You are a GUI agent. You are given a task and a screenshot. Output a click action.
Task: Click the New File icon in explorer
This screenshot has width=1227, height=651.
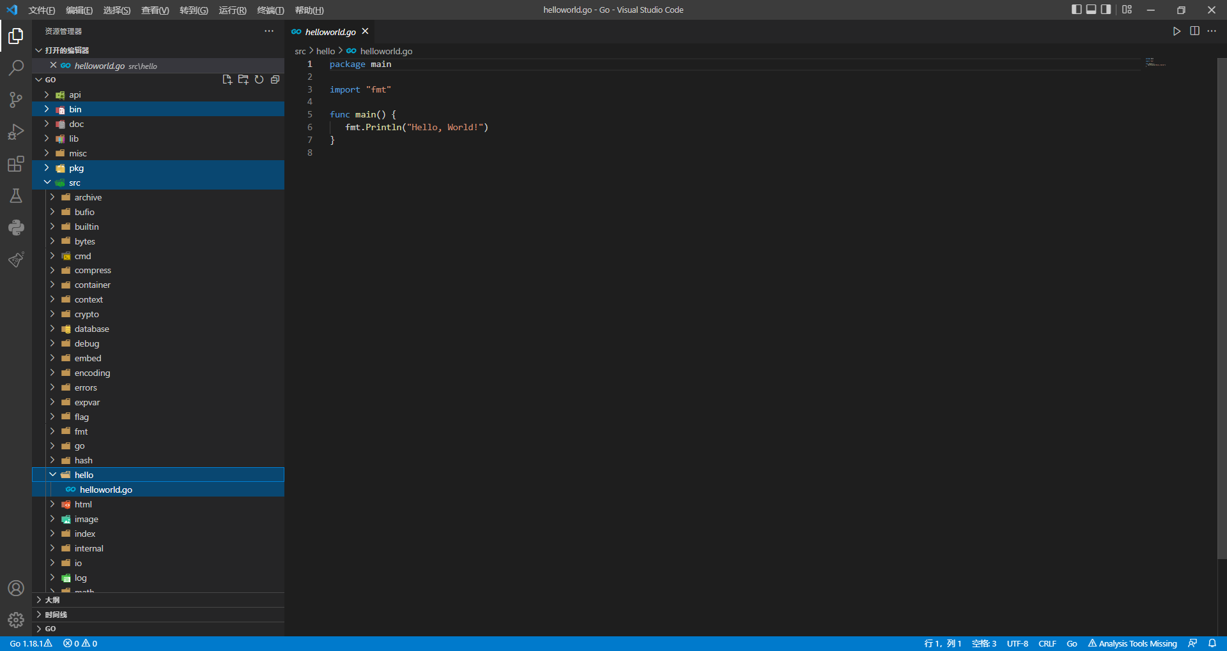pos(227,80)
